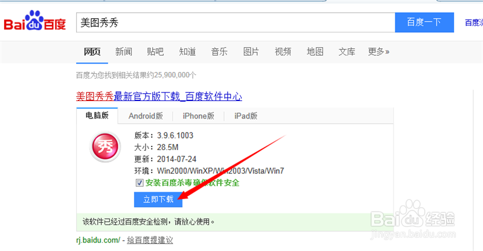The width and height of the screenshot is (483, 251).
Task: Open the 贴吧 tab
Action: 155,51
